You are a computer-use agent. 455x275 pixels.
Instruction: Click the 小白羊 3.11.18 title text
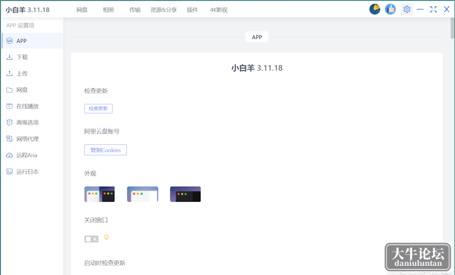pos(257,68)
